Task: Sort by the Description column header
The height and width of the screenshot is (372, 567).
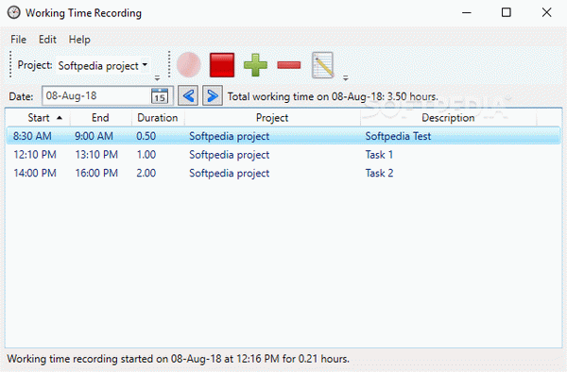Action: point(448,118)
